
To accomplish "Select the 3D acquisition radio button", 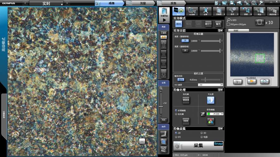I will [x=202, y=133].
